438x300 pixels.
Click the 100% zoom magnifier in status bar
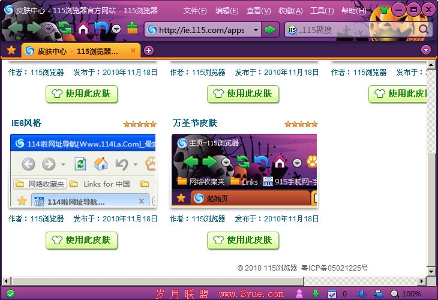(395, 294)
